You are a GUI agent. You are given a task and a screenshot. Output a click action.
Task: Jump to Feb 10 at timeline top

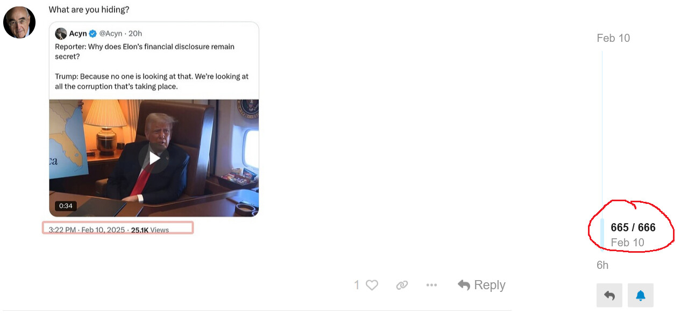pos(613,38)
